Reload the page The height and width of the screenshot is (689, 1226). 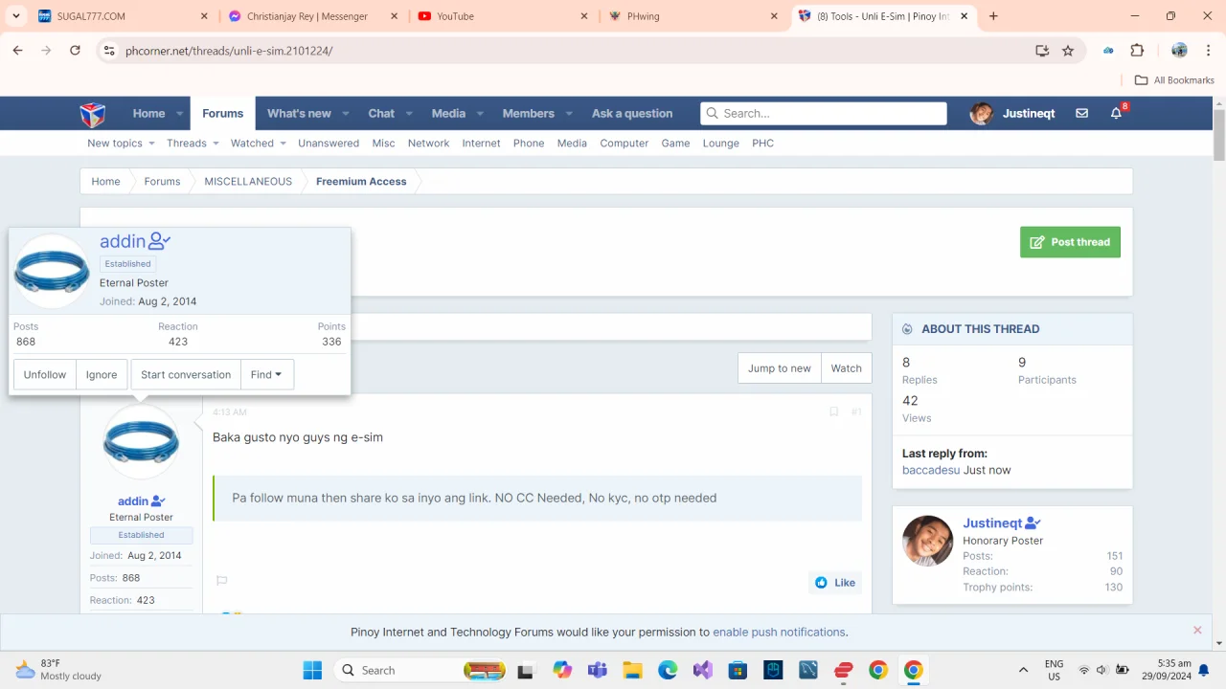[x=75, y=51]
